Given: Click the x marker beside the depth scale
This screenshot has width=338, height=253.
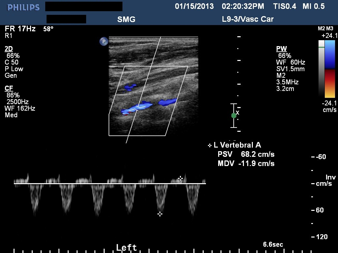Looking at the screenshot, I should pos(238,113).
